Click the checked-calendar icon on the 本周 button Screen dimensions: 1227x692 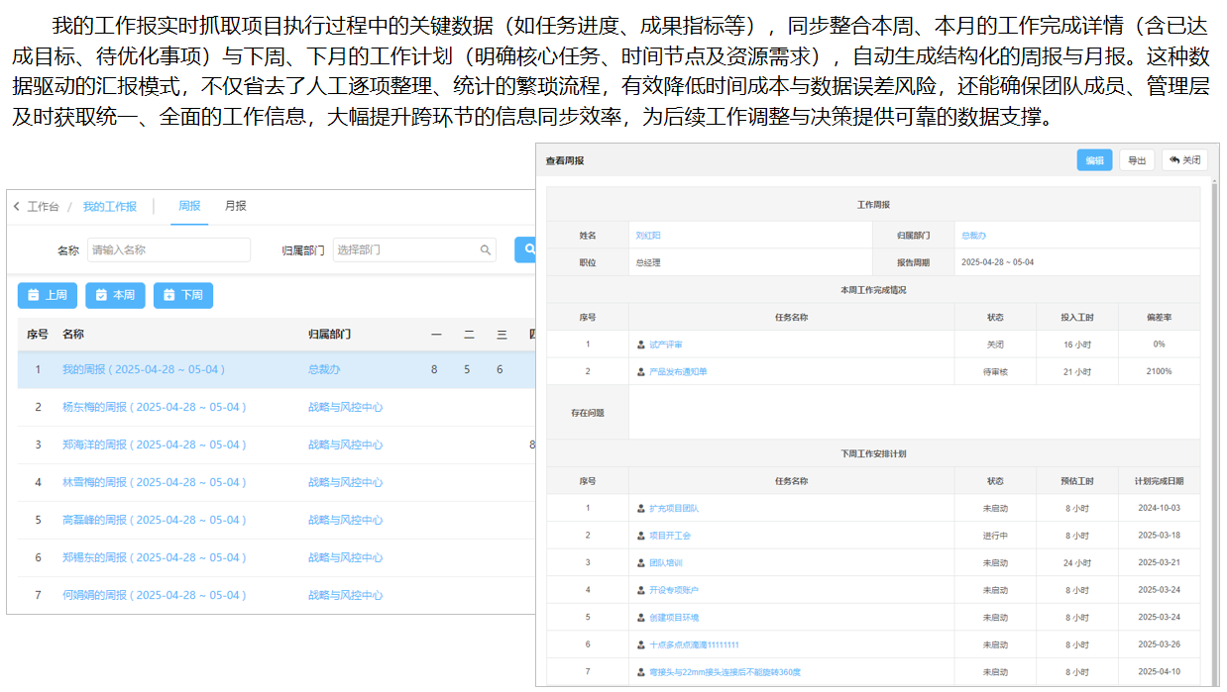pos(102,294)
